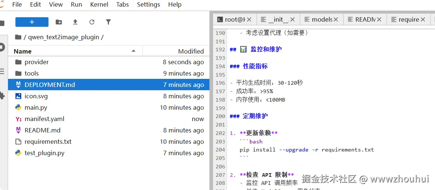Click the 定期维护 heading on line 200
This screenshot has width=435, height=190.
[255, 116]
